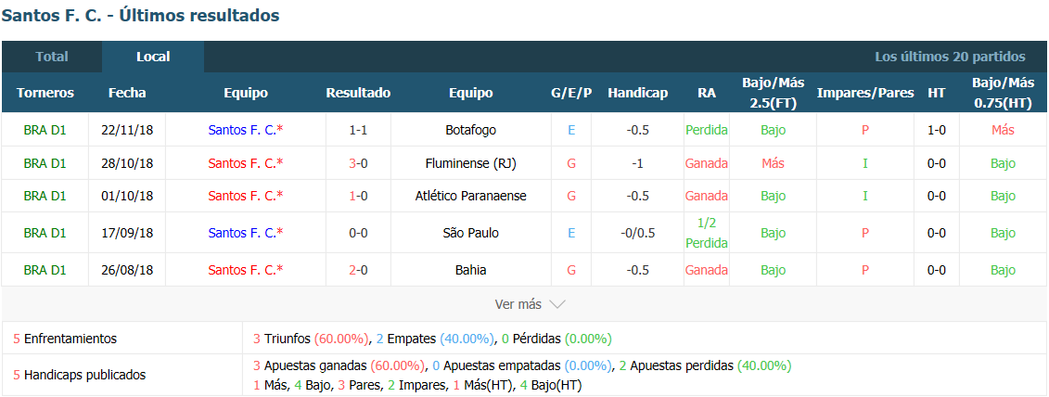Open Botafogo team link
Viewport: 1049px width, 397px height.
pyautogui.click(x=471, y=130)
